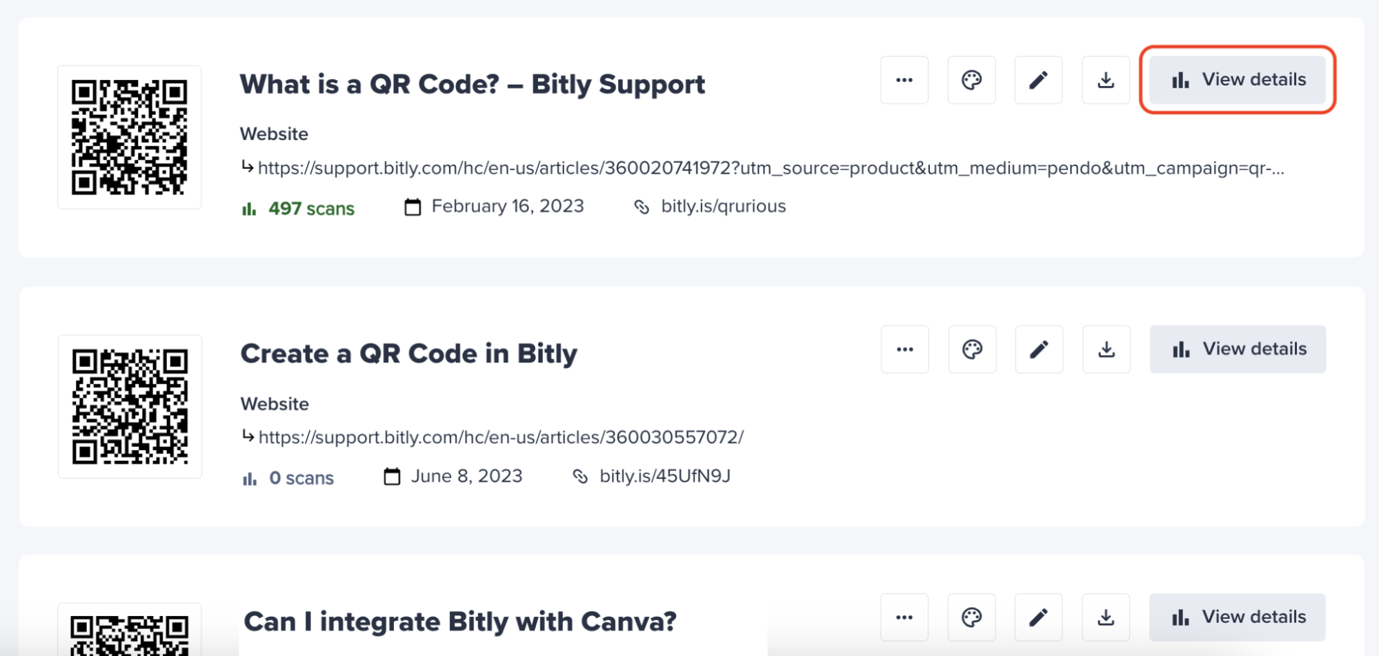Edit the Canva integration QR code
The height and width of the screenshot is (656, 1379).
pyautogui.click(x=1038, y=617)
